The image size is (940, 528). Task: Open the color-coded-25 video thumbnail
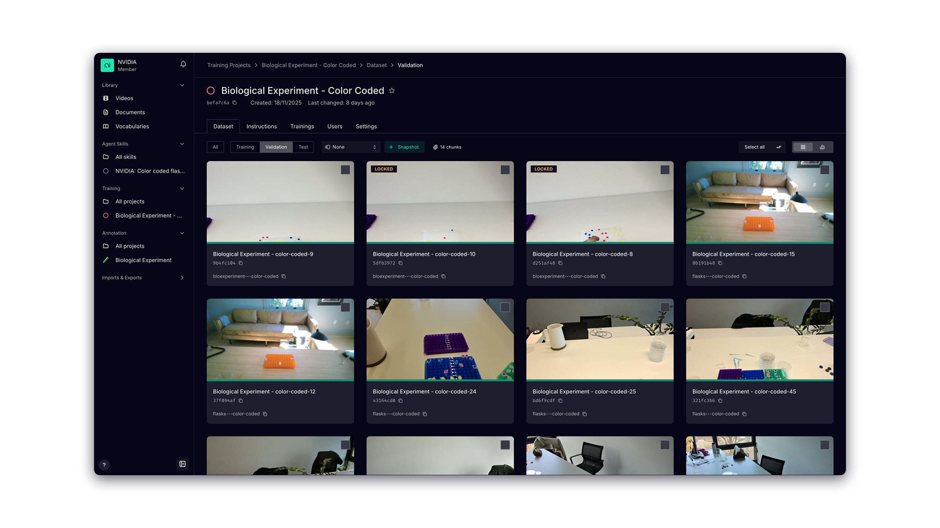coord(600,339)
